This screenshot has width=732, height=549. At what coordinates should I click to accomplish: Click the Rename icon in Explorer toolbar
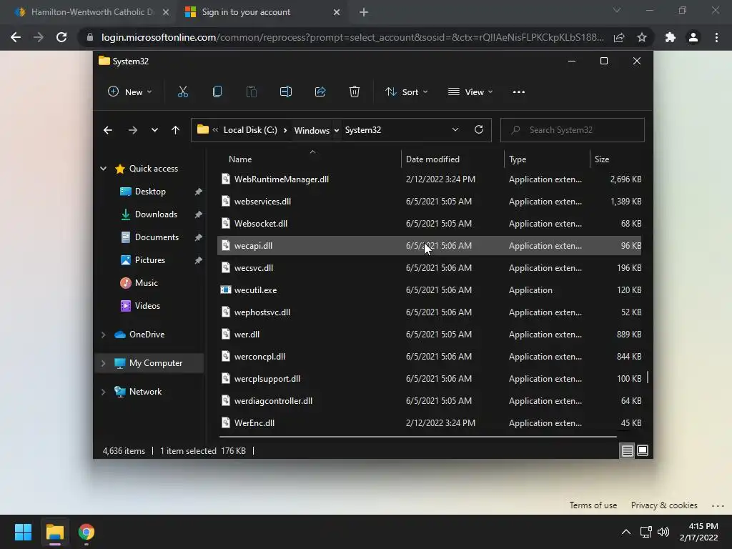tap(286, 92)
